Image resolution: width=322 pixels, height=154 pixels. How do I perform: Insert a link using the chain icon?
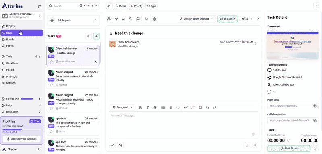(x=186, y=107)
